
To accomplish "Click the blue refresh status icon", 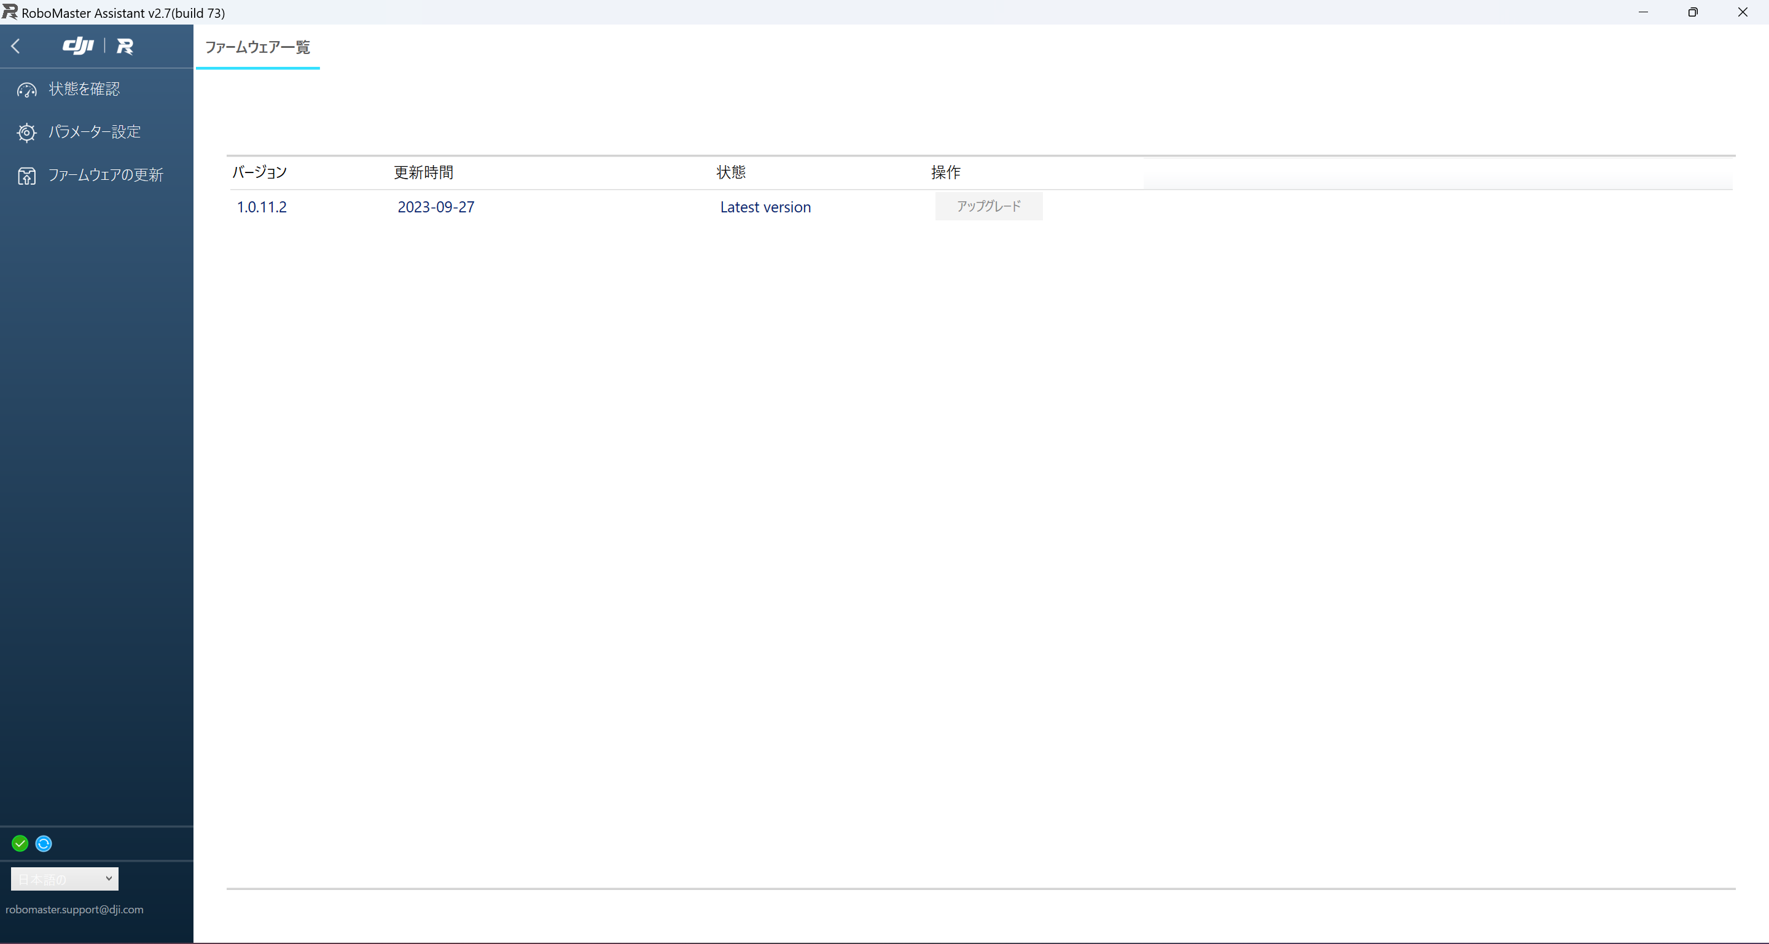I will [43, 843].
